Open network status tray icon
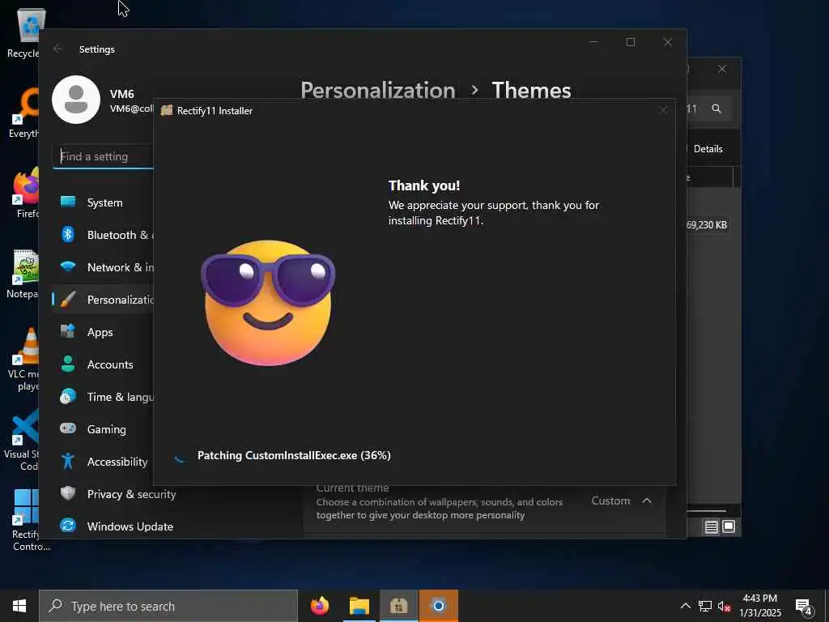The height and width of the screenshot is (622, 829). pyautogui.click(x=705, y=606)
